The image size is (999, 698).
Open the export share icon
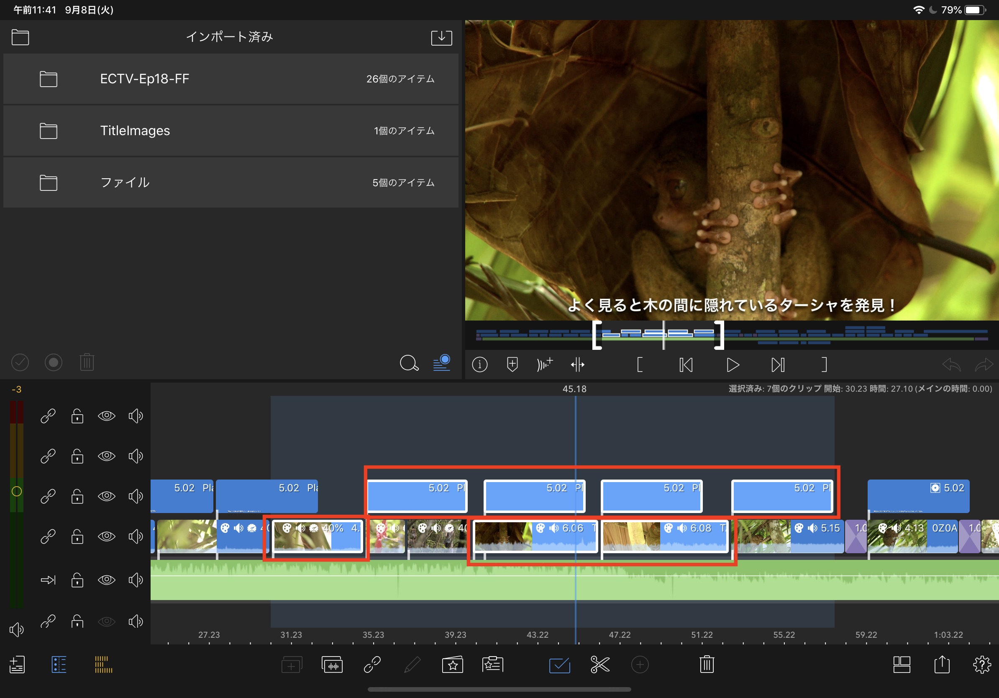click(942, 665)
